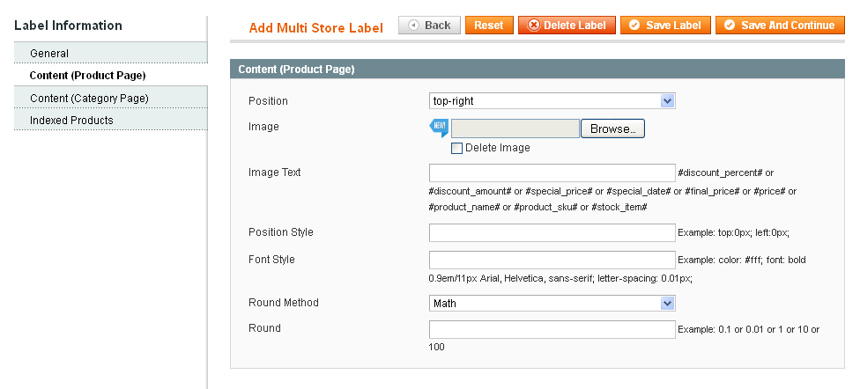Click Save And Continue button
The image size is (860, 389).
[x=778, y=26]
